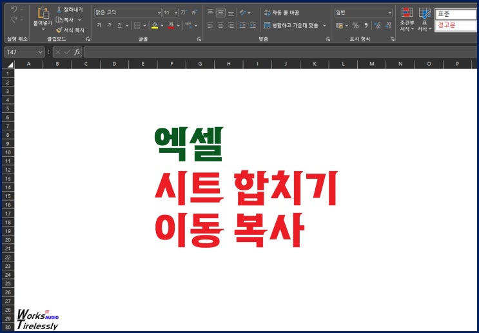Click Cut (잘라내기) scissors button
Viewport: 479px width, 333px height.
70,10
